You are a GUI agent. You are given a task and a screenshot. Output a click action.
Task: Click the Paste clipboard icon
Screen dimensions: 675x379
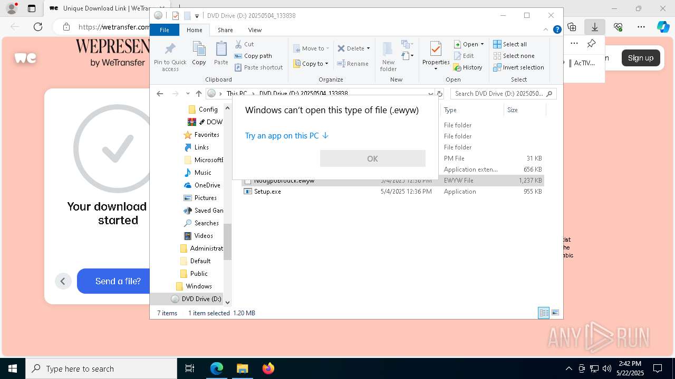coord(221,49)
